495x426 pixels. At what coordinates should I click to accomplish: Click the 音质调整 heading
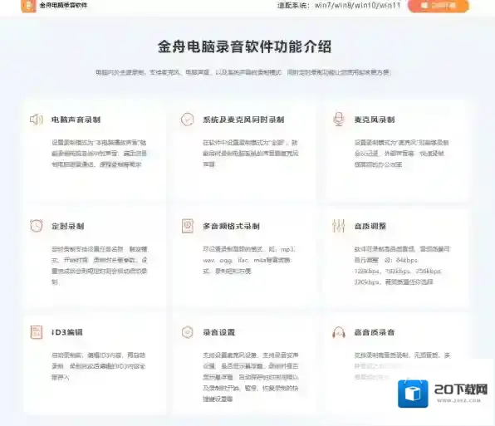(370, 226)
